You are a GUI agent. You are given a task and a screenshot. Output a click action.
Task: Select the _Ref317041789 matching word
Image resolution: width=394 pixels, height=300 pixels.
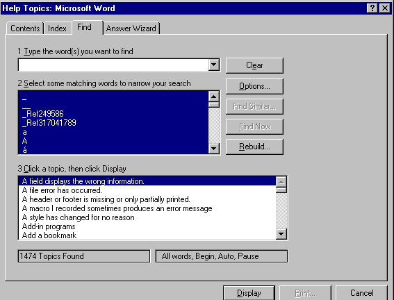[49, 123]
